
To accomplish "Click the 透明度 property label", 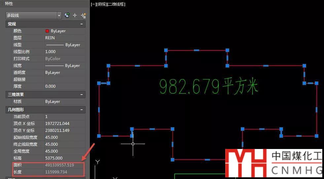I will click(x=19, y=73).
